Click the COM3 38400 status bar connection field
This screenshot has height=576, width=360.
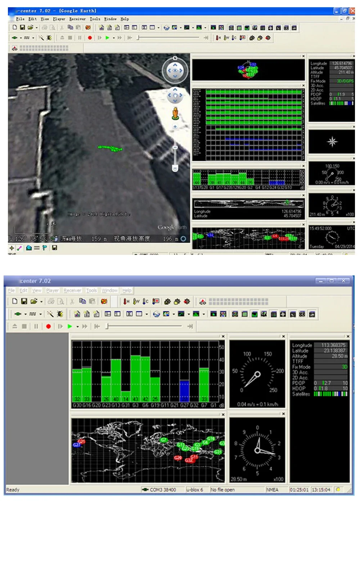pyautogui.click(x=163, y=490)
